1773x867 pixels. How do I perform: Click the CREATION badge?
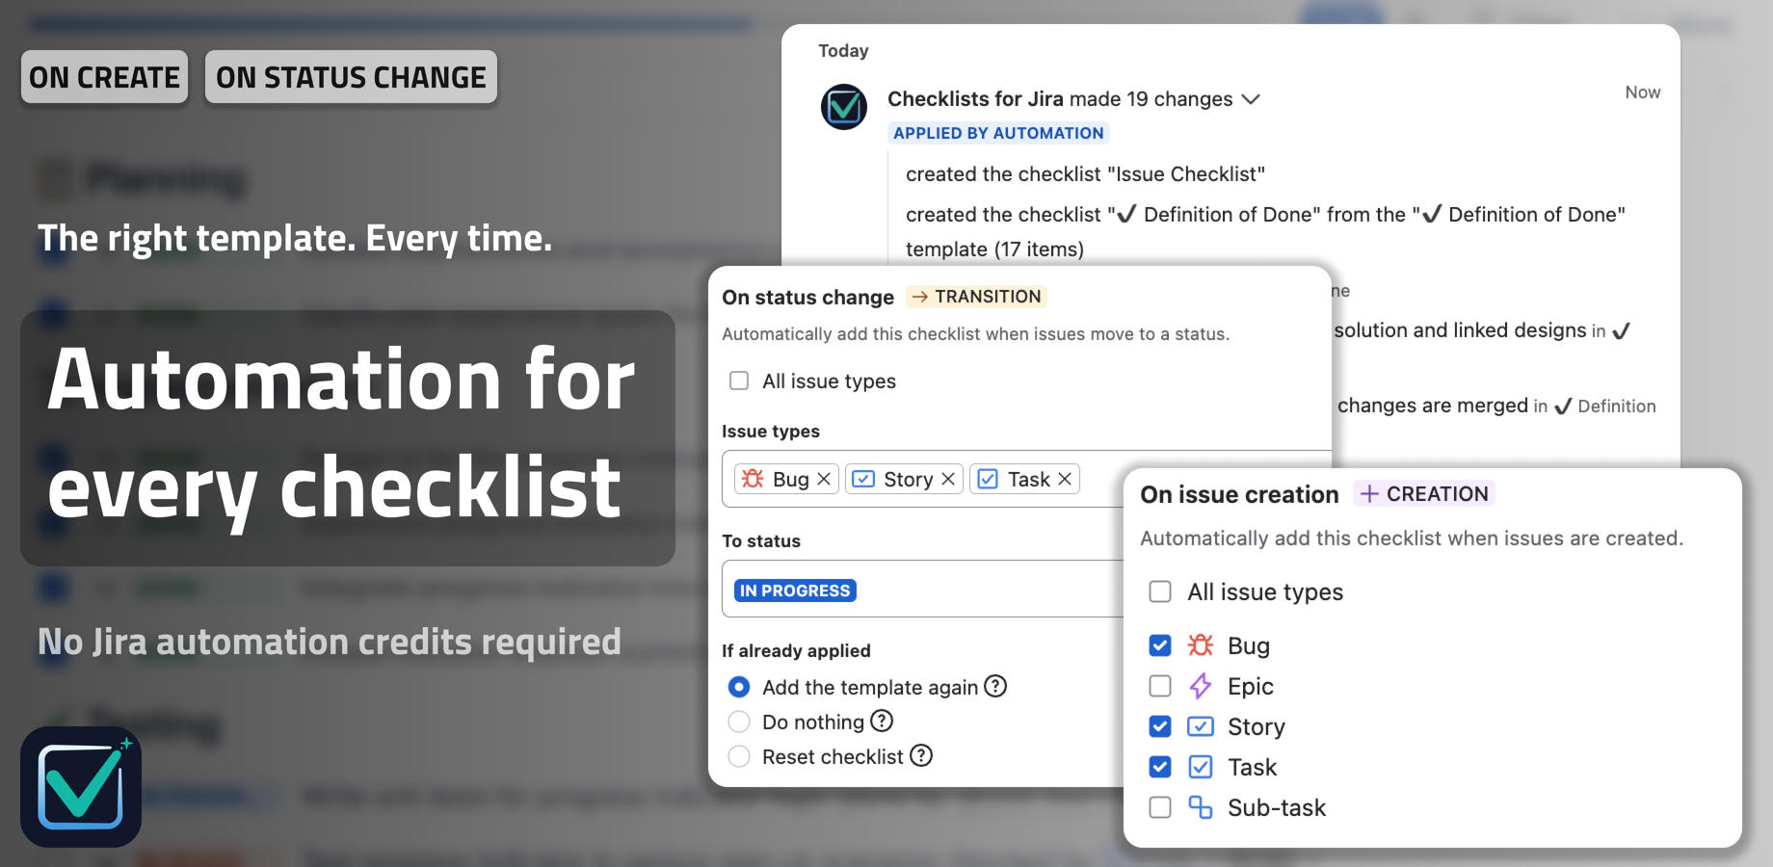(1424, 494)
